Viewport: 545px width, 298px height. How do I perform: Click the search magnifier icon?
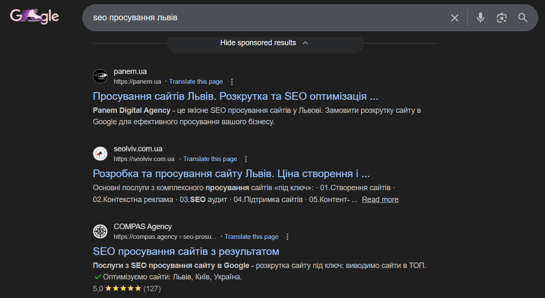click(522, 18)
